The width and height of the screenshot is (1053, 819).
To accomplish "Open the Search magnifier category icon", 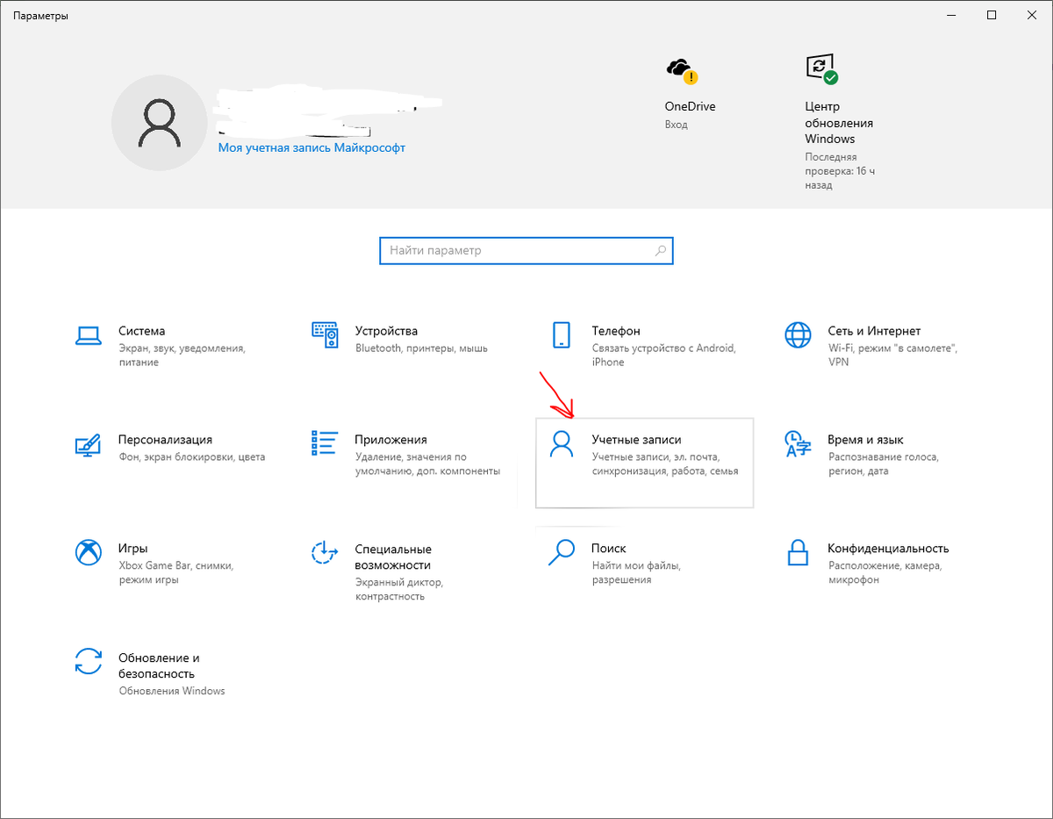I will [561, 552].
